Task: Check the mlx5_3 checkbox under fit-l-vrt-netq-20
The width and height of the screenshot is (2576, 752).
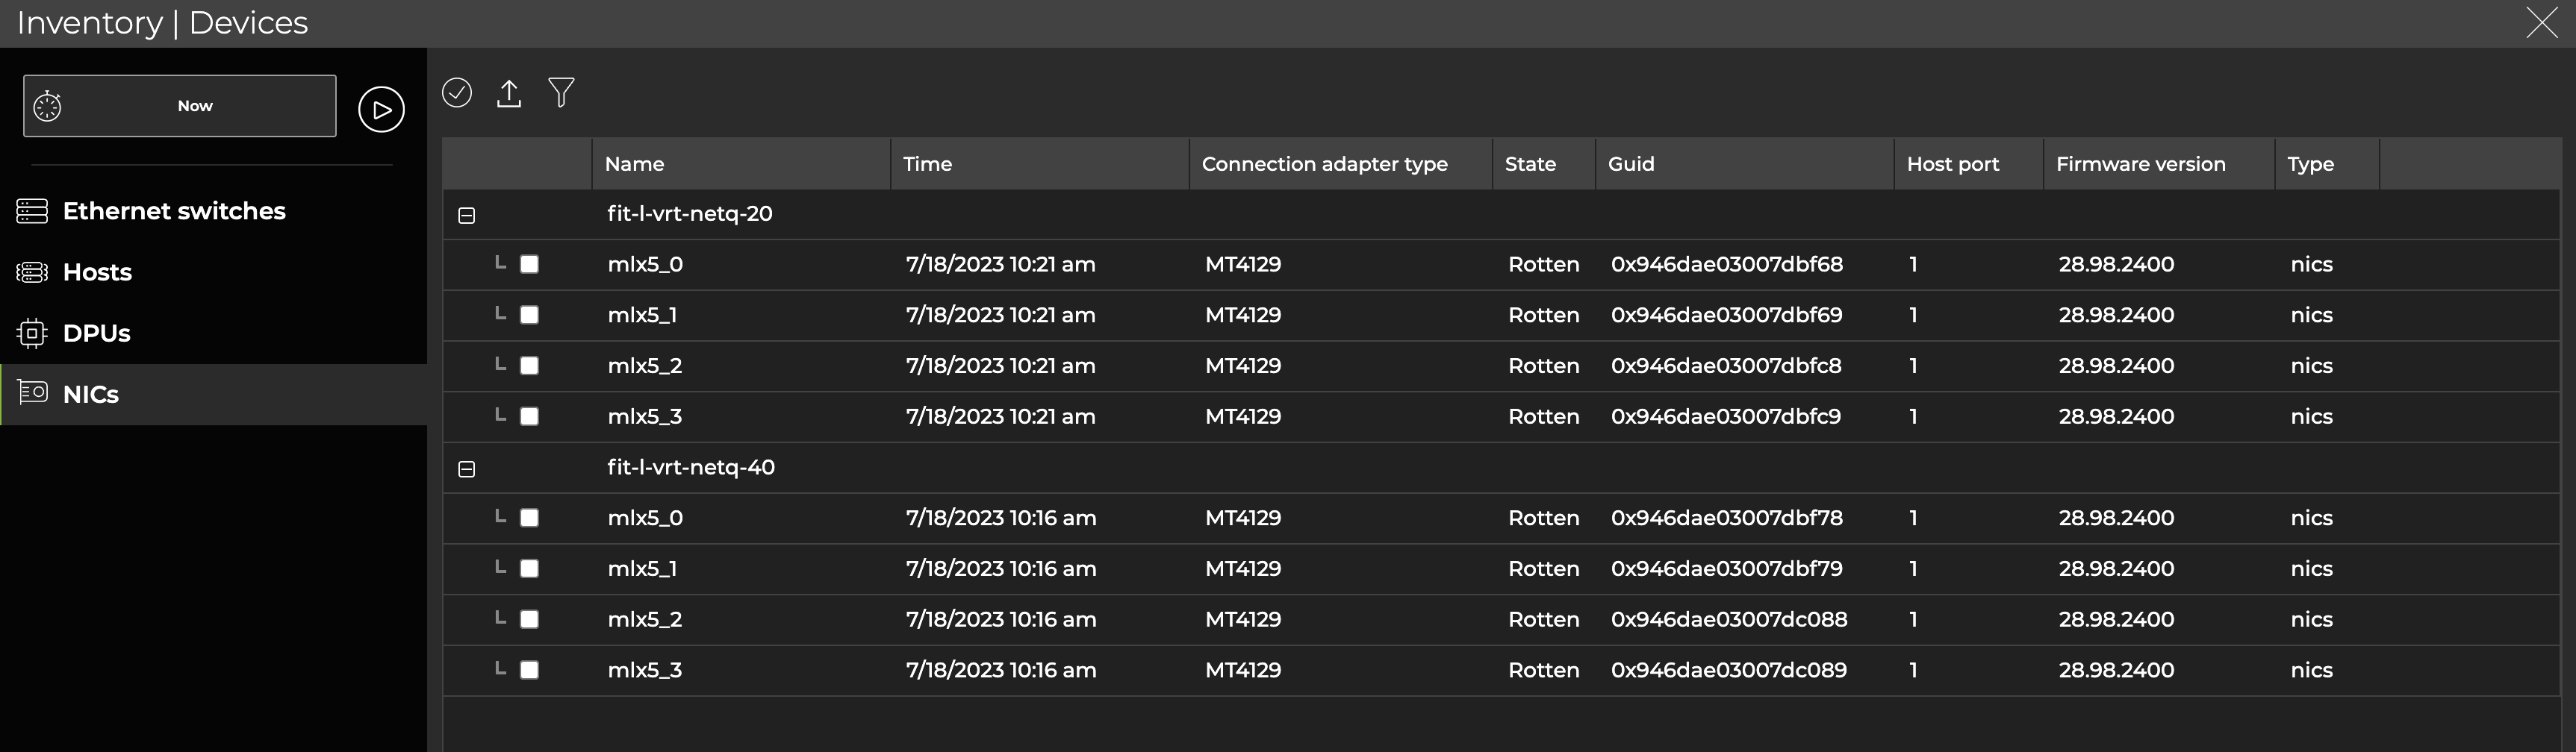Action: coord(530,416)
